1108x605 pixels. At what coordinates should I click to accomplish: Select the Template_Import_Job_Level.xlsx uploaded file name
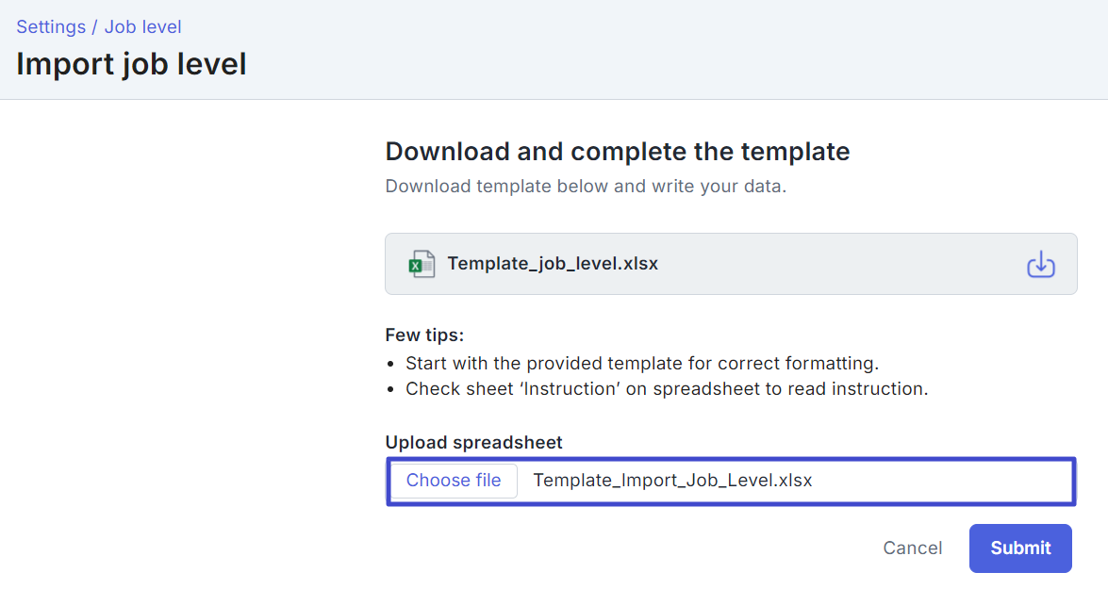[672, 481]
